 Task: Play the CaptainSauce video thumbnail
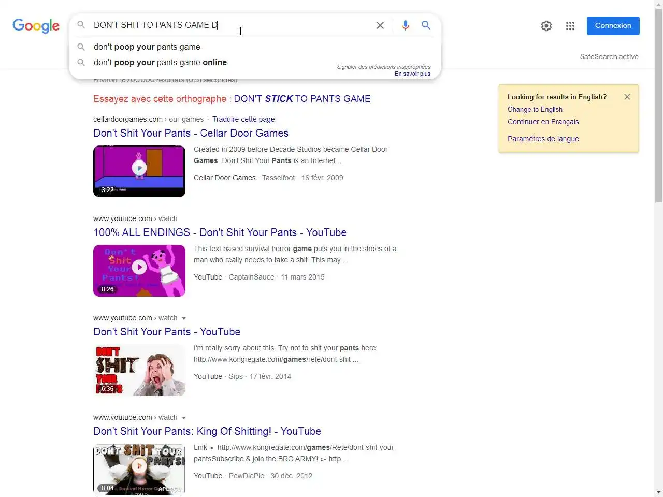coord(139,271)
